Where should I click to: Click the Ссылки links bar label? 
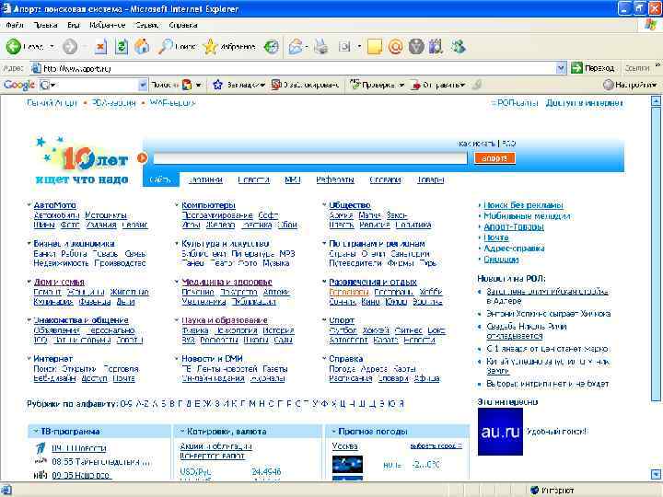[x=637, y=67]
